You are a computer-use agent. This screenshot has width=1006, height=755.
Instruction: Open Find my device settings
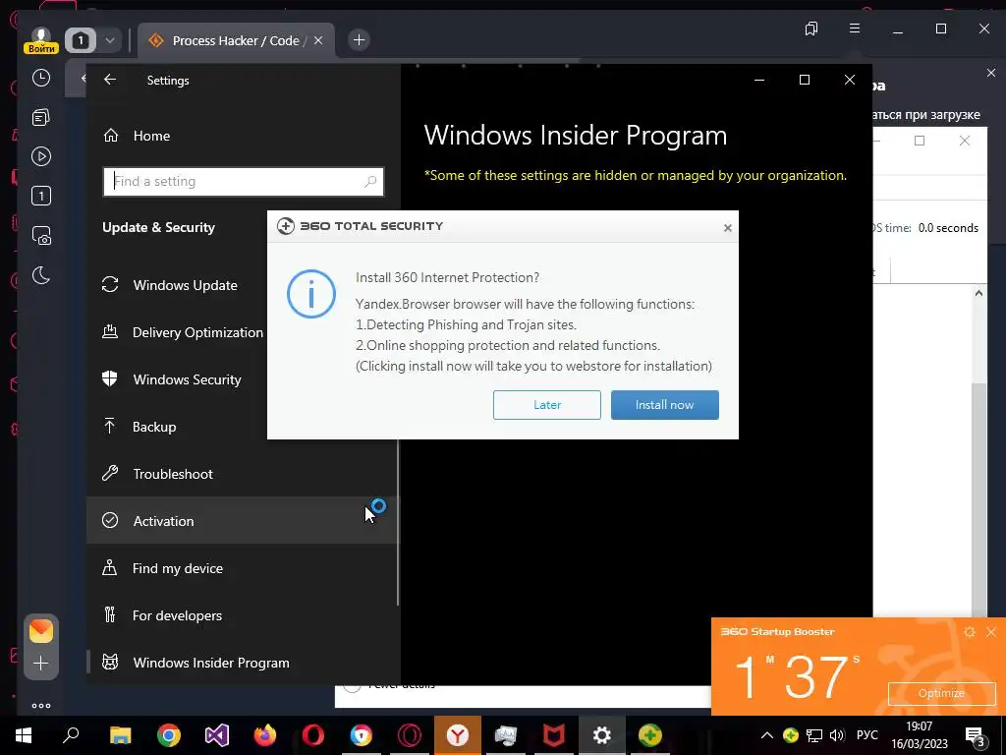pyautogui.click(x=242, y=568)
